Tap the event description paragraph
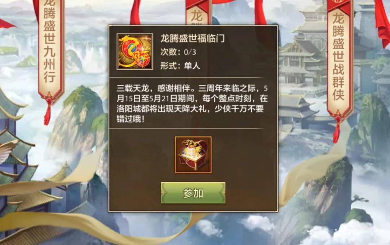 (192, 104)
